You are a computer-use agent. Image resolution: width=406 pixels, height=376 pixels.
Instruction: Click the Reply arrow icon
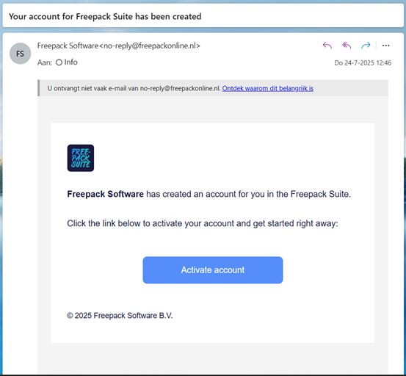point(327,46)
